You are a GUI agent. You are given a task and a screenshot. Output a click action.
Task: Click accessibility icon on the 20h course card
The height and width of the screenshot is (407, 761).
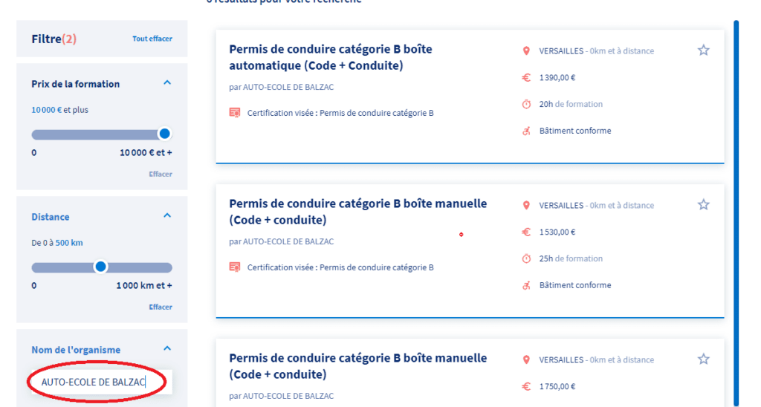click(x=526, y=131)
